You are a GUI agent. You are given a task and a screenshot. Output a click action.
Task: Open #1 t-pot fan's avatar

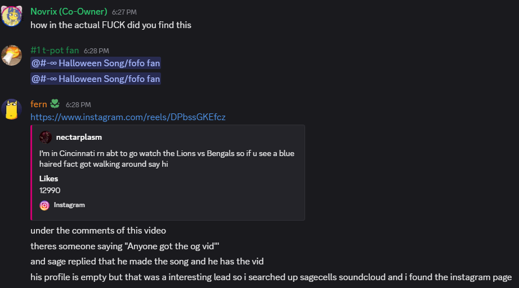click(11, 56)
